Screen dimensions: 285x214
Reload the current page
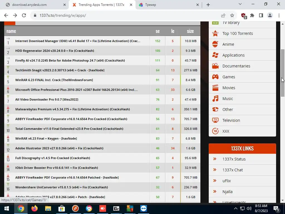point(24,15)
